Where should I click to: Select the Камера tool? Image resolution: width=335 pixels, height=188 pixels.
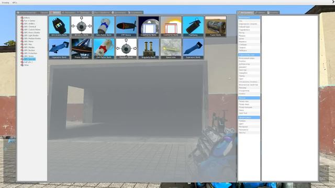(249, 121)
